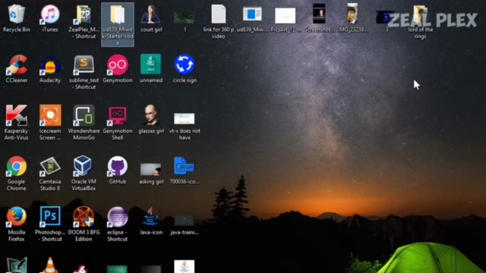This screenshot has height=273, width=486.
Task: Select the PicsArt_12-... file
Action: tap(286, 15)
